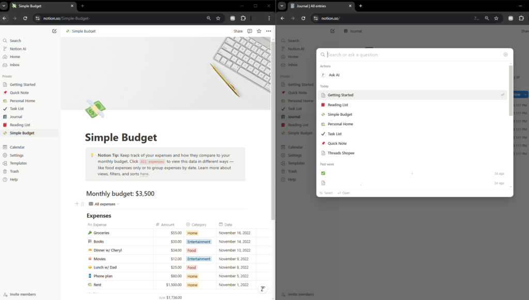Viewport: 529px width, 300px height.
Task: Open Getting Started from the search results
Action: click(x=413, y=95)
